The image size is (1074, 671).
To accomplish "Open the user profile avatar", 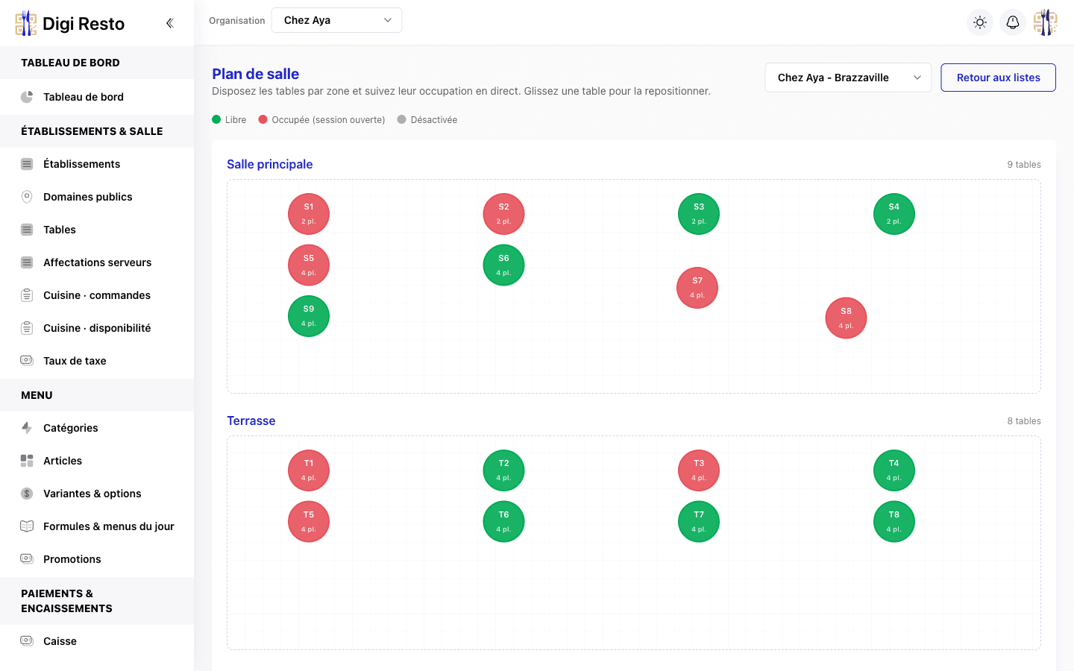I will coord(1046,22).
